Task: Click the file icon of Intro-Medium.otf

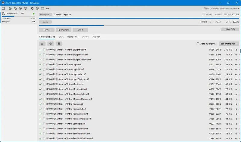Action: [x=44, y=84]
